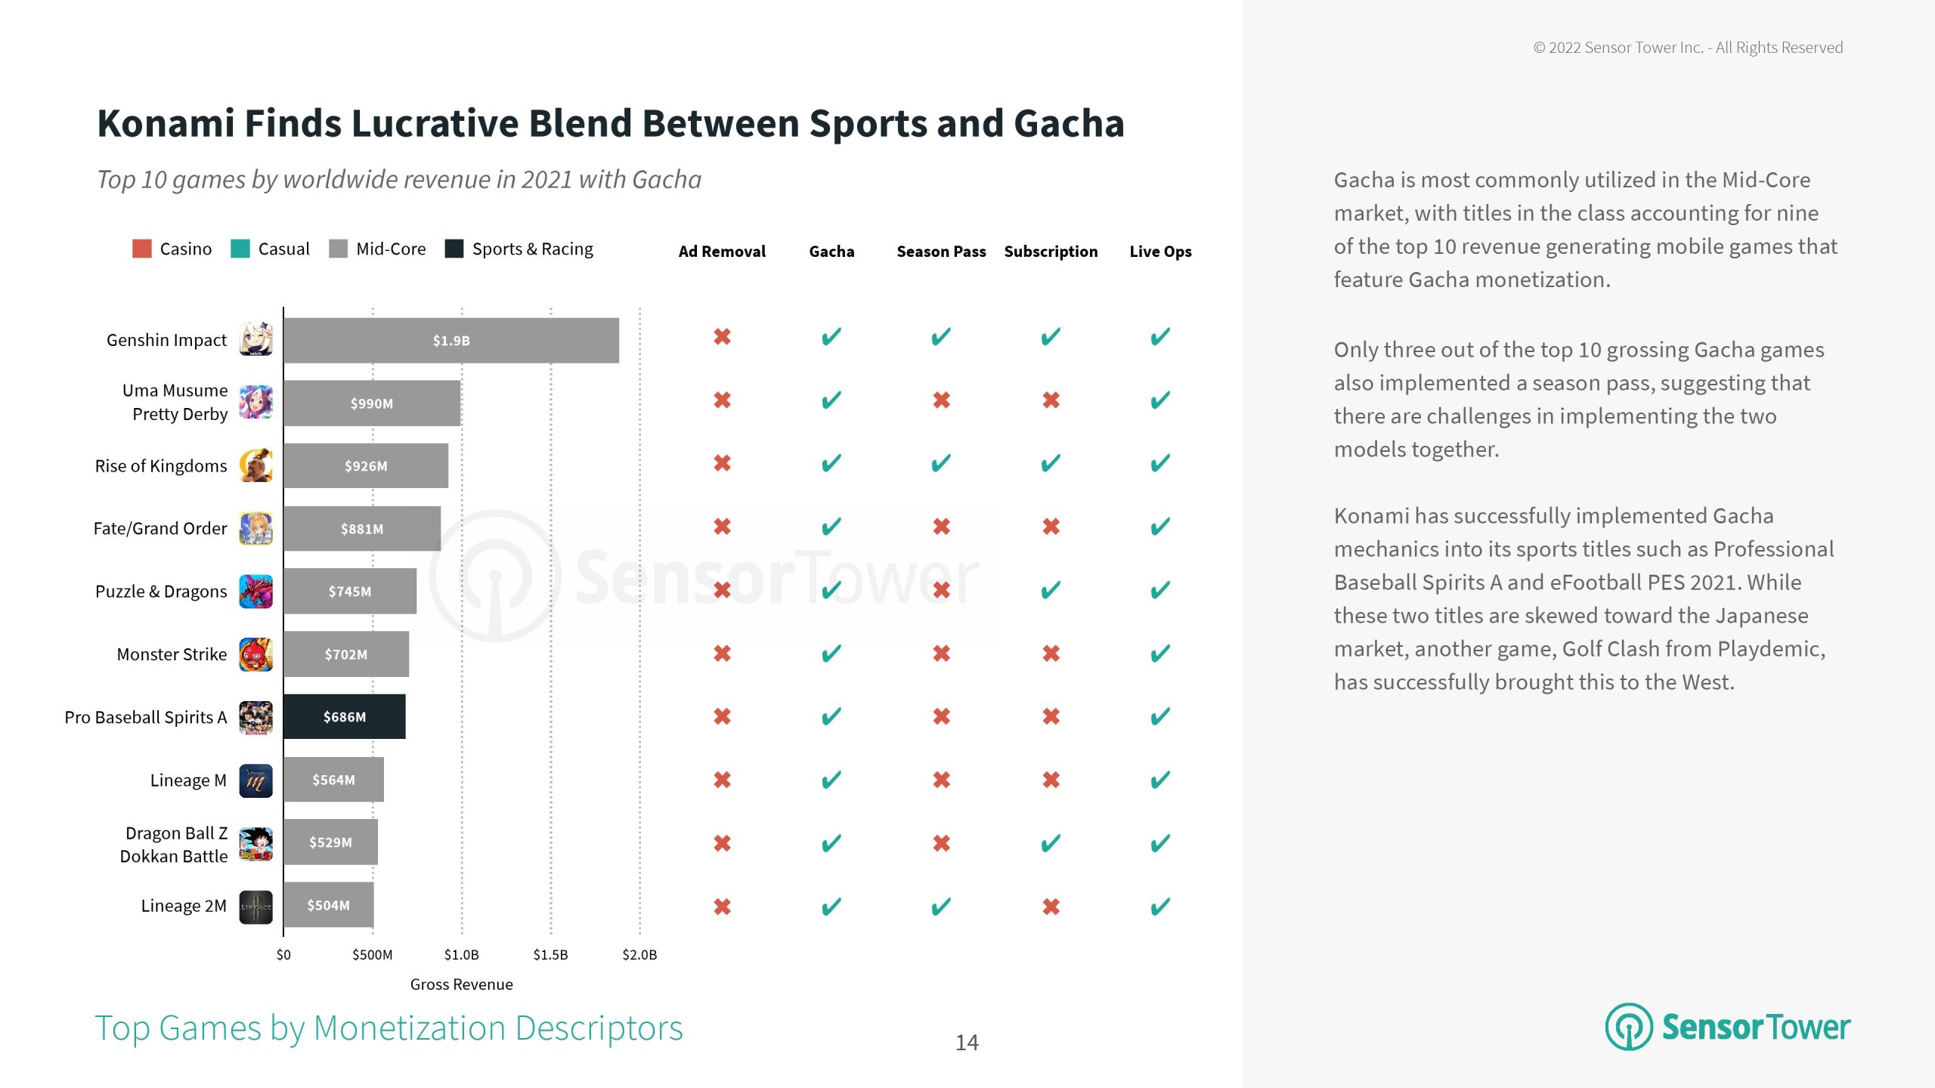Click the Fate/Grand Order game icon
Image resolution: width=1935 pixels, height=1088 pixels.
point(255,528)
